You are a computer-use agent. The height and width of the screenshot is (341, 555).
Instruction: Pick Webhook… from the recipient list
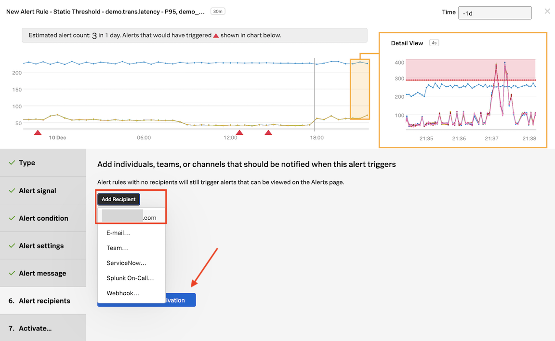[x=123, y=293]
